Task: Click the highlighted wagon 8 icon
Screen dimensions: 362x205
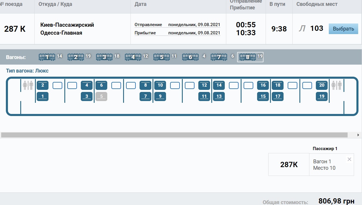Action: pos(248,57)
